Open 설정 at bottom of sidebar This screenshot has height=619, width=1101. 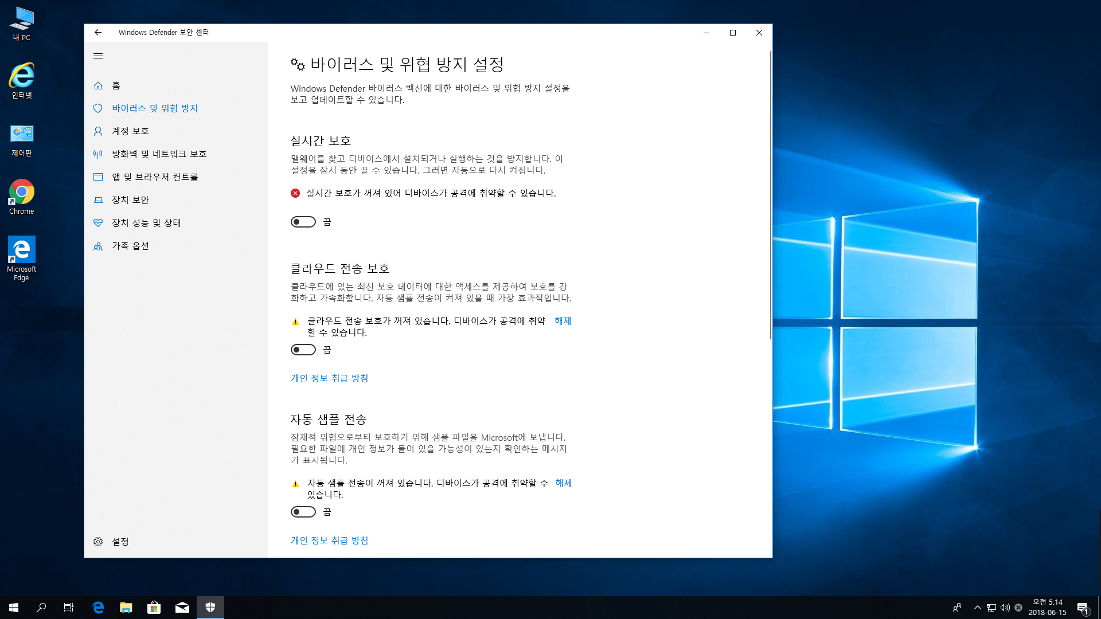point(120,542)
